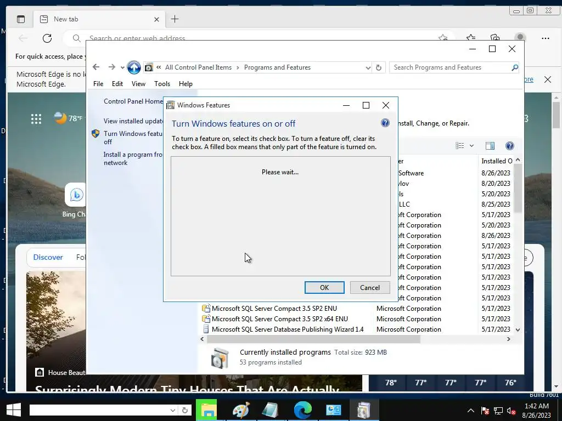562x421 pixels.
Task: Click the muted volume tray icon
Action: coord(511,411)
